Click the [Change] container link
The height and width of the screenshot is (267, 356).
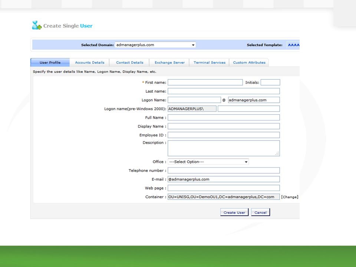tap(290, 197)
